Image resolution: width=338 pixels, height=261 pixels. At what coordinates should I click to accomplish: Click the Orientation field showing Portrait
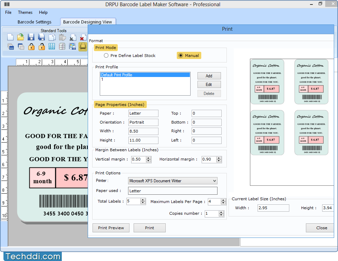143,122
